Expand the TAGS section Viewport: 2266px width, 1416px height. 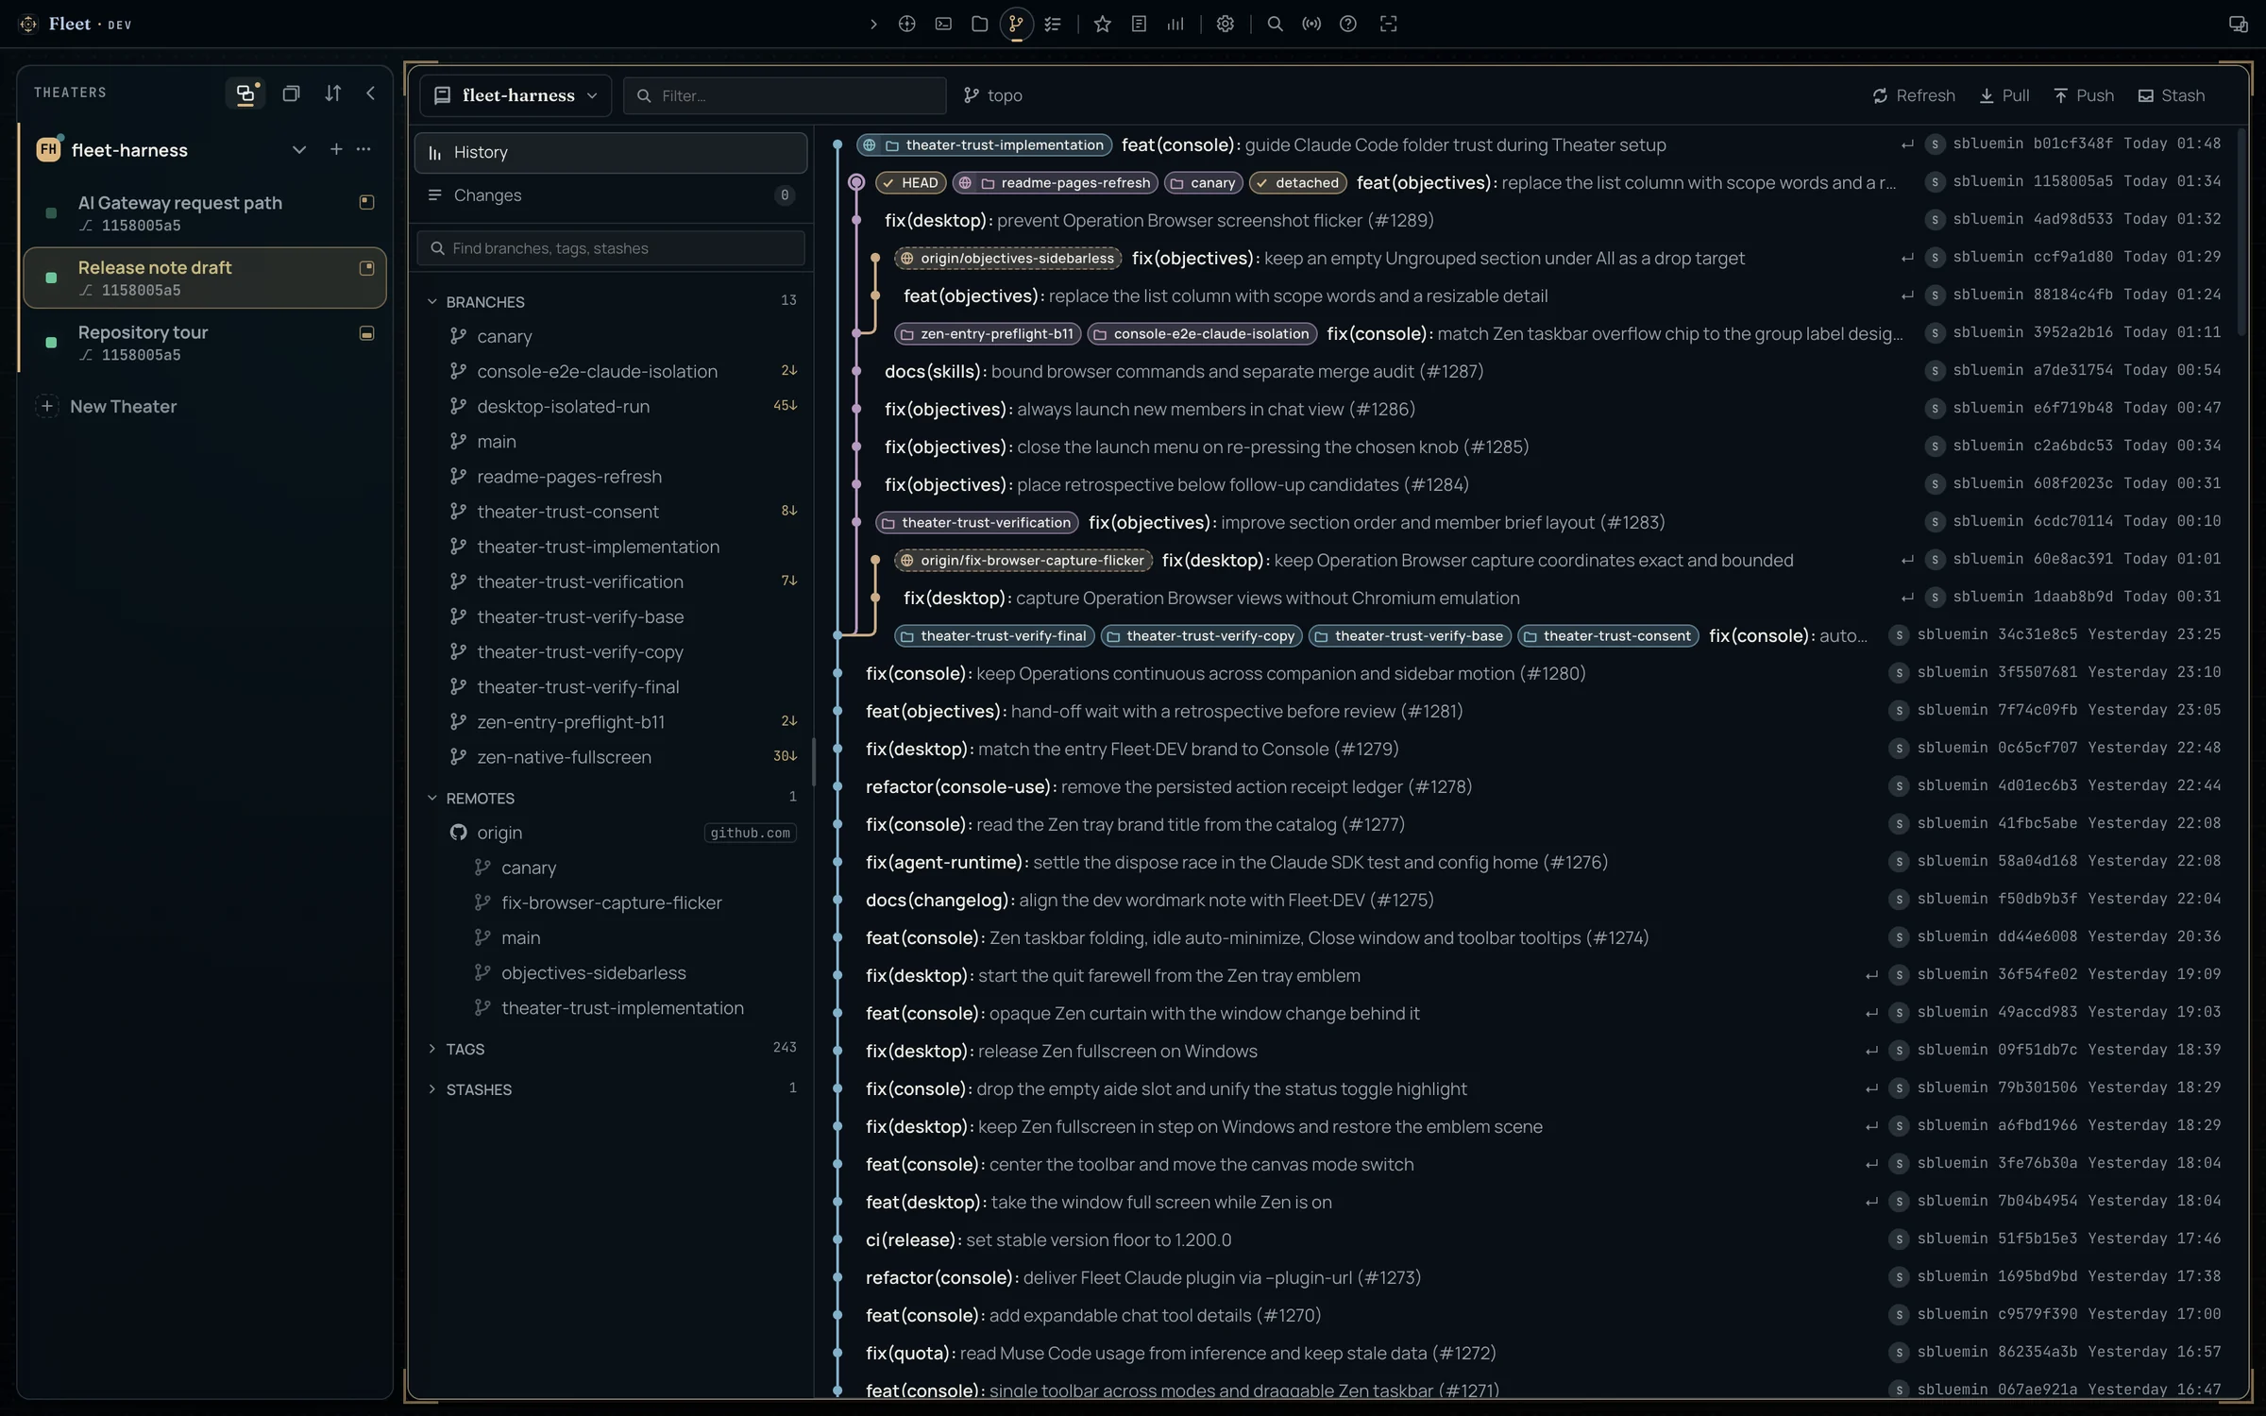[432, 1049]
